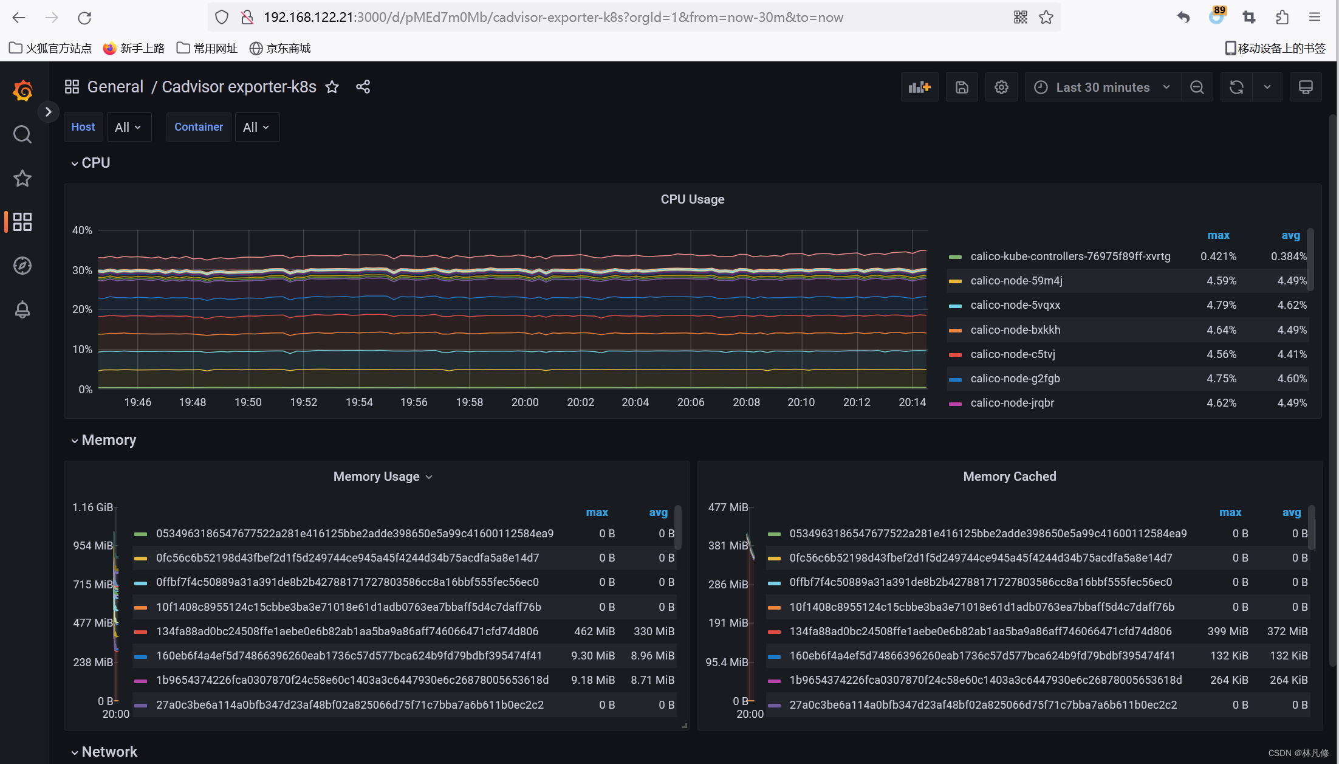Viewport: 1339px width, 764px height.
Task: Toggle calico-node-5vqxx series visibility
Action: pyautogui.click(x=1015, y=305)
